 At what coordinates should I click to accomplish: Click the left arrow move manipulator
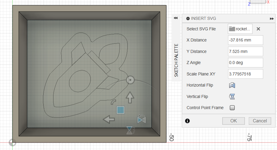(109, 119)
